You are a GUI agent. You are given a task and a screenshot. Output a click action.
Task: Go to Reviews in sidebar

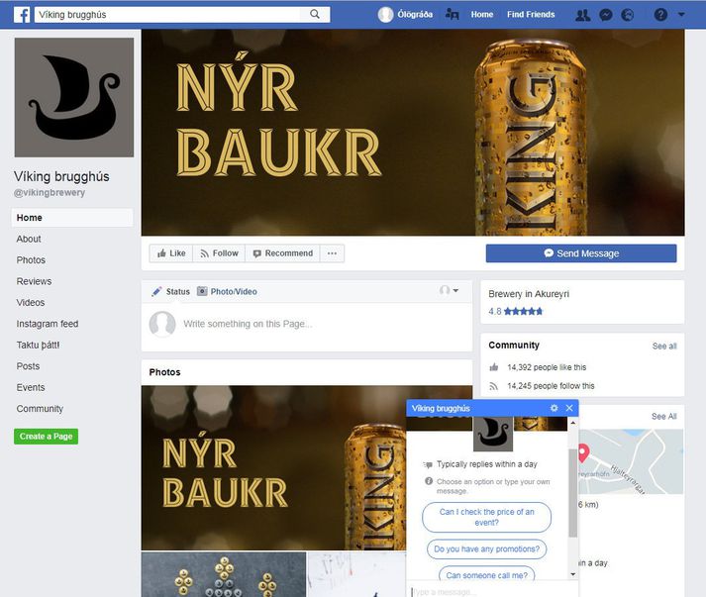click(34, 281)
